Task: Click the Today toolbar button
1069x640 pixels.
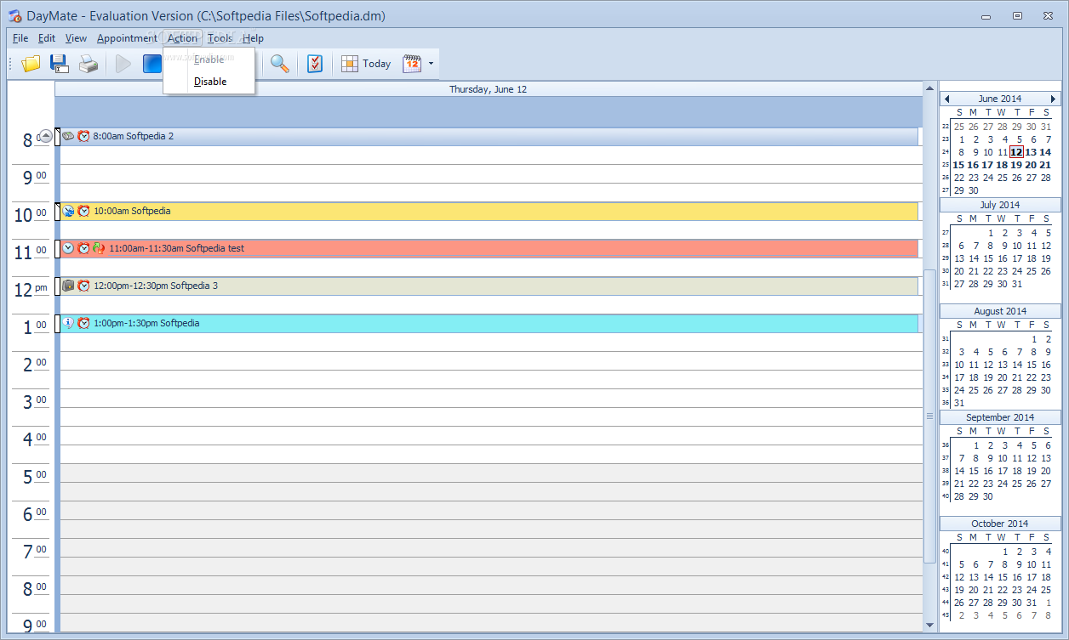Action: 366,64
